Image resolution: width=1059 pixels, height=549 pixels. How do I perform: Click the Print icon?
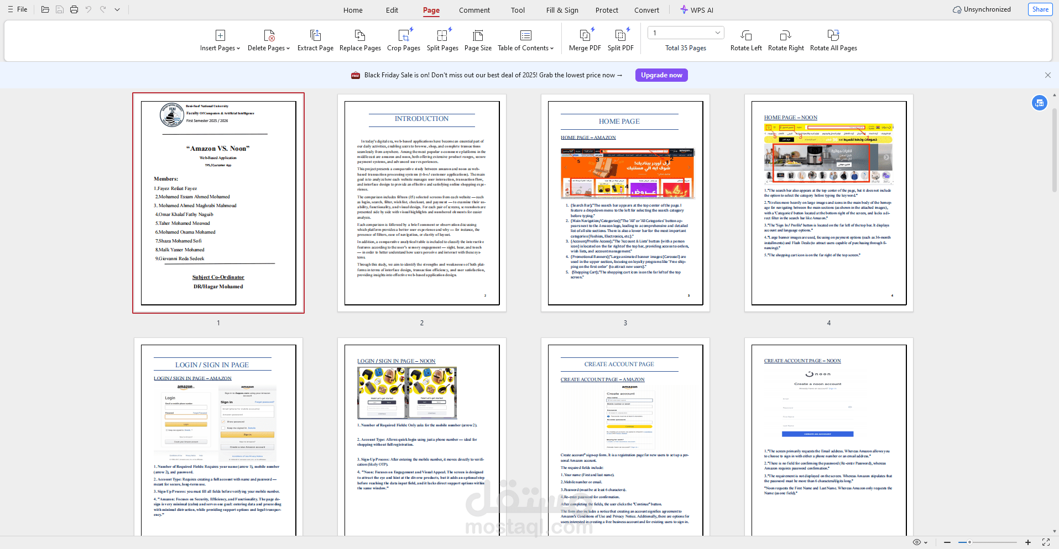[x=74, y=9]
